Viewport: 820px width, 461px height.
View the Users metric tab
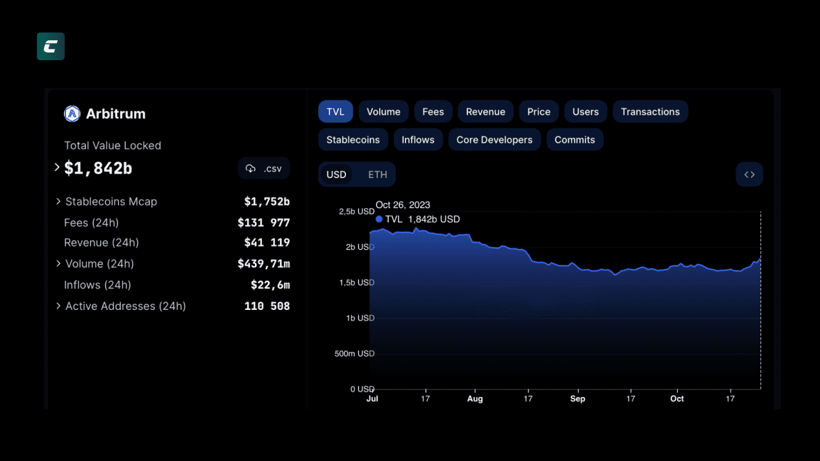pos(586,111)
